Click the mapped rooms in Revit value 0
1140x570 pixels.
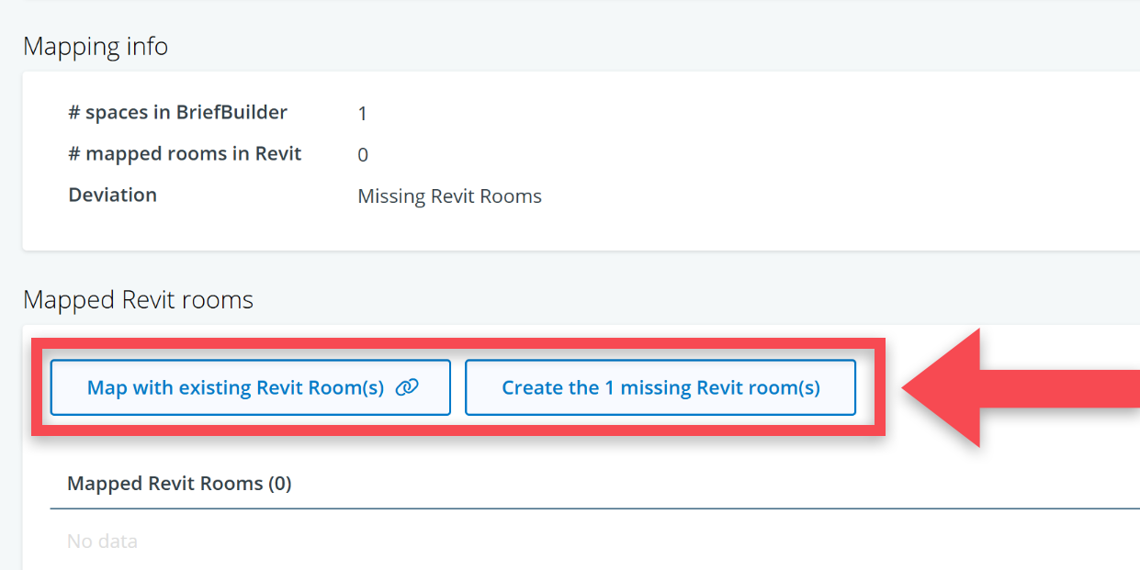[x=363, y=155]
